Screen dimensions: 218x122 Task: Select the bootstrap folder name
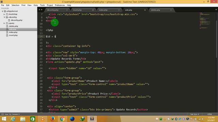13,14
